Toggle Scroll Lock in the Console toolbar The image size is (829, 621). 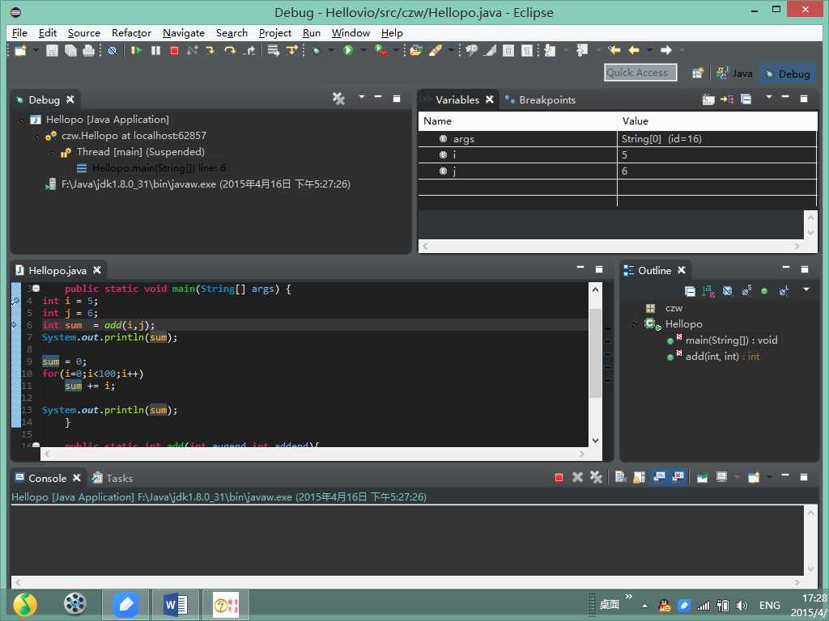click(640, 477)
